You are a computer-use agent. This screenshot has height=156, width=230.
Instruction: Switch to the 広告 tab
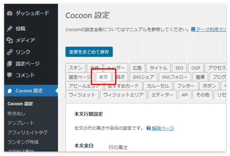click(137, 68)
